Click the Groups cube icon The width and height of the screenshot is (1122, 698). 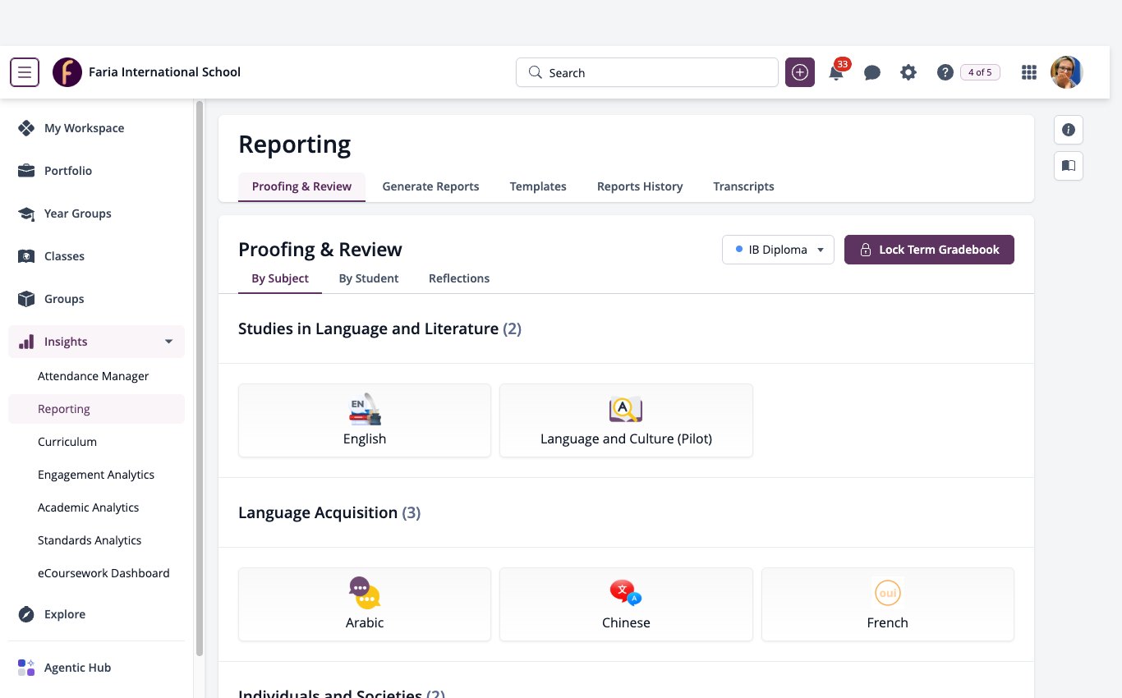coord(26,299)
